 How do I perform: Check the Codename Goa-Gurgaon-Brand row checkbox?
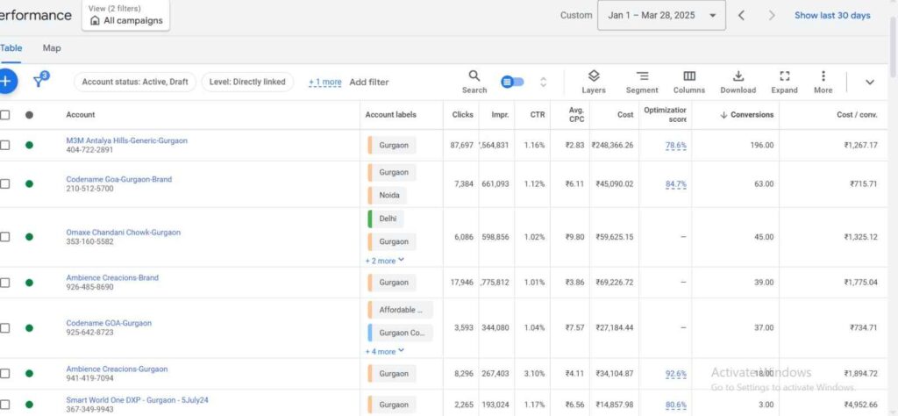[x=4, y=183]
